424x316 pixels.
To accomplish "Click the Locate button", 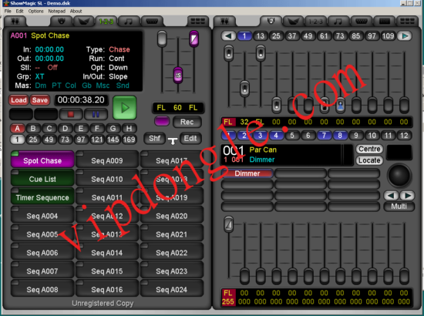I will click(x=369, y=160).
